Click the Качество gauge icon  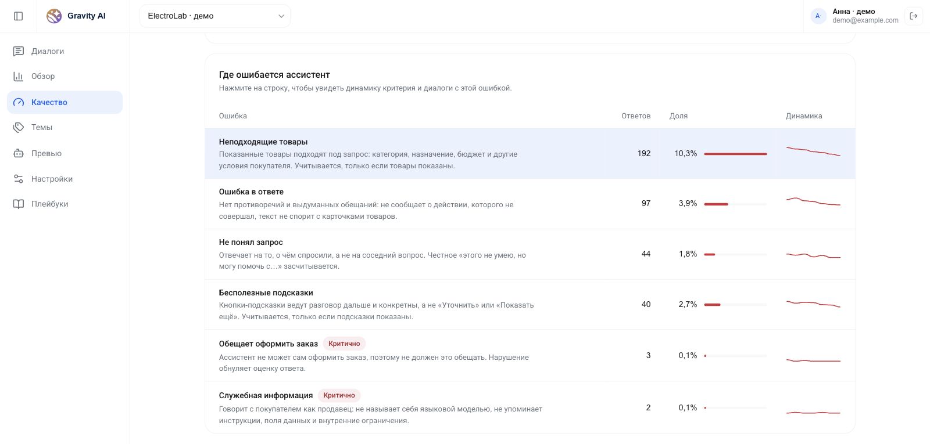point(19,102)
